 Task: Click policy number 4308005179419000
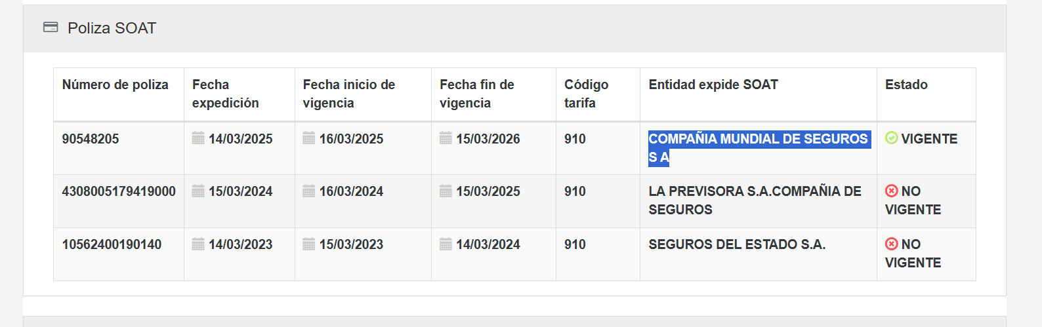pos(119,191)
